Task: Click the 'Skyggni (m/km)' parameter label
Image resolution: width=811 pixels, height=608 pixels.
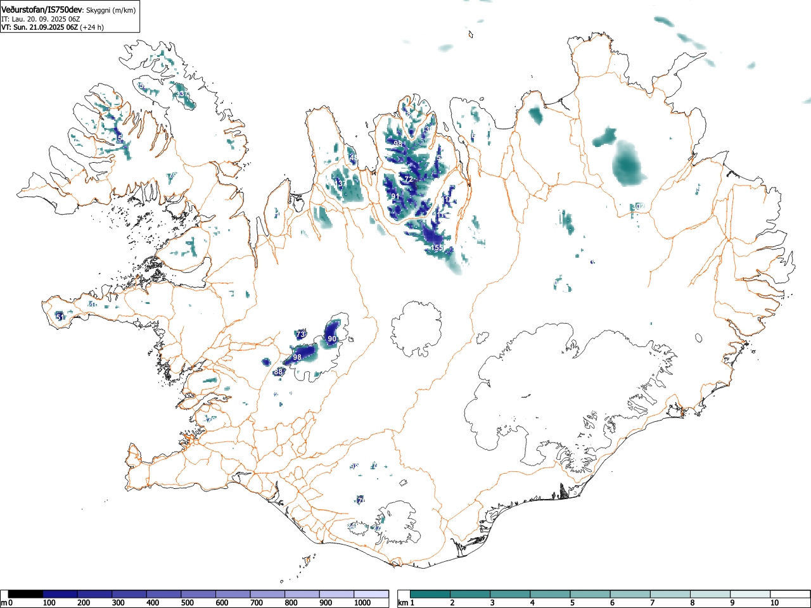Action: pos(111,11)
